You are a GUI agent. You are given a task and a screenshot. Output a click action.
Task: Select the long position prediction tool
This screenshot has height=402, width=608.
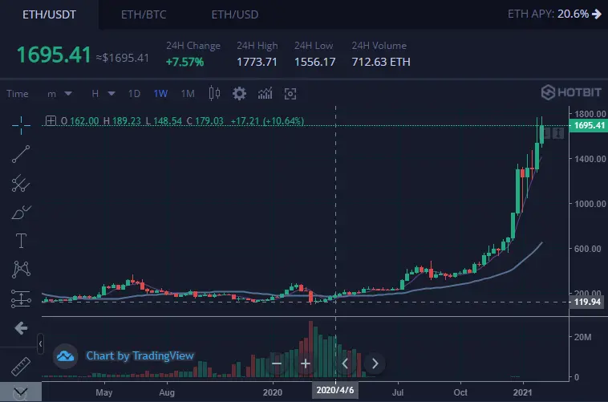pos(21,298)
